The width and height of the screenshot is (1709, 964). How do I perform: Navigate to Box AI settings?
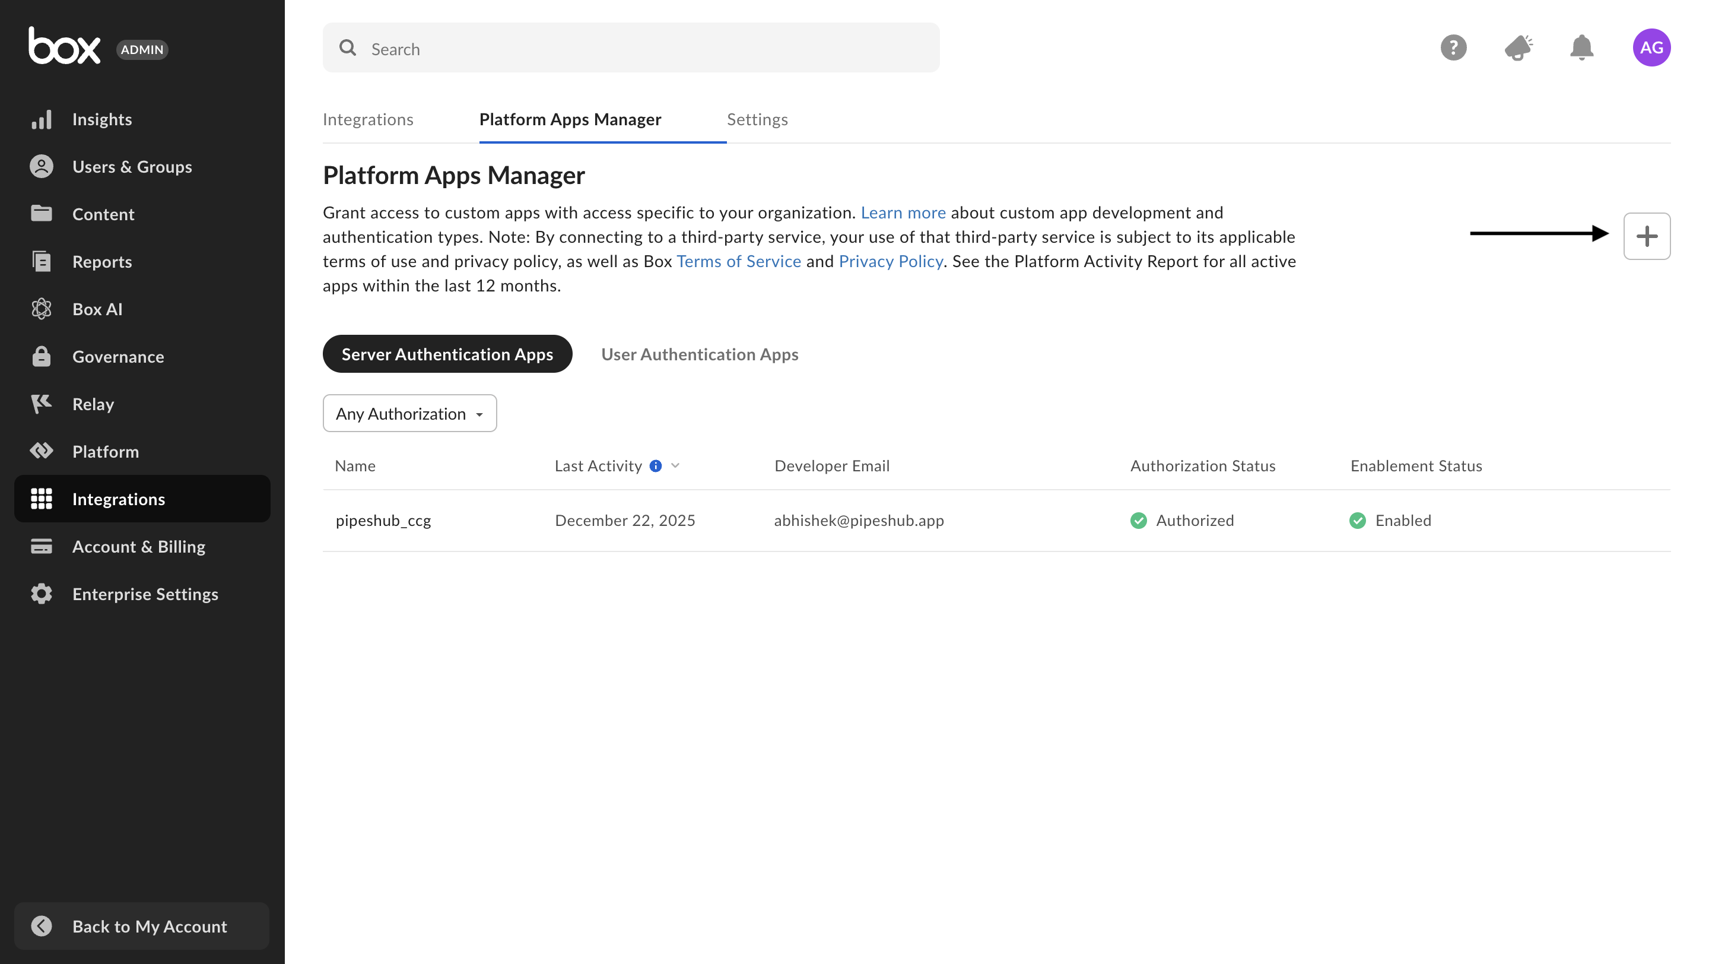tap(97, 309)
